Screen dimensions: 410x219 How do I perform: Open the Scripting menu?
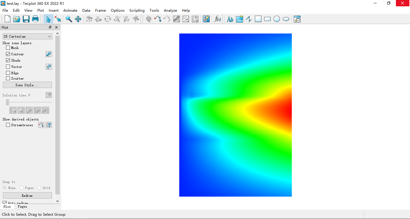coord(137,10)
